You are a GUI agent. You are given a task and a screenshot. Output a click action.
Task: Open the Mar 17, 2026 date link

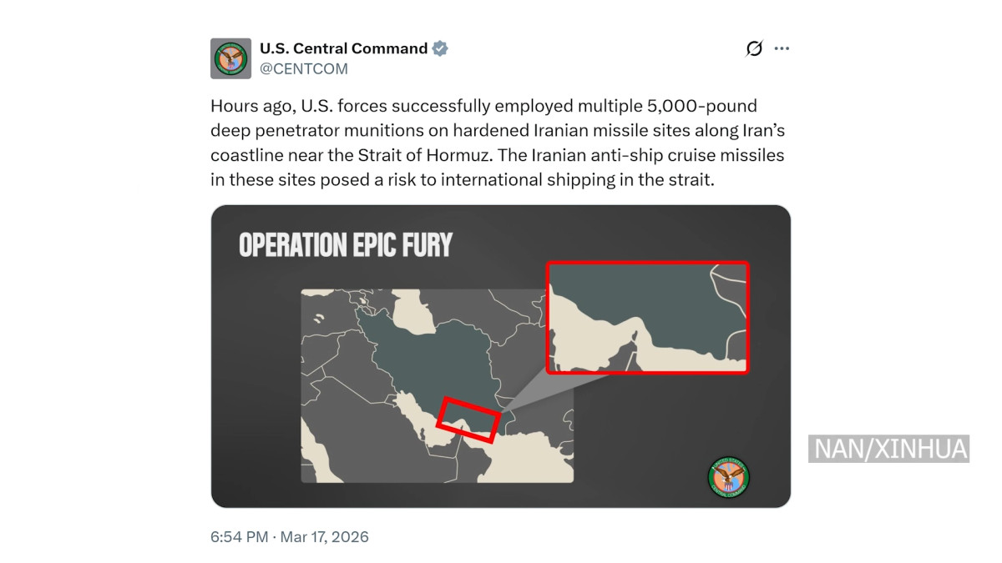click(x=325, y=536)
